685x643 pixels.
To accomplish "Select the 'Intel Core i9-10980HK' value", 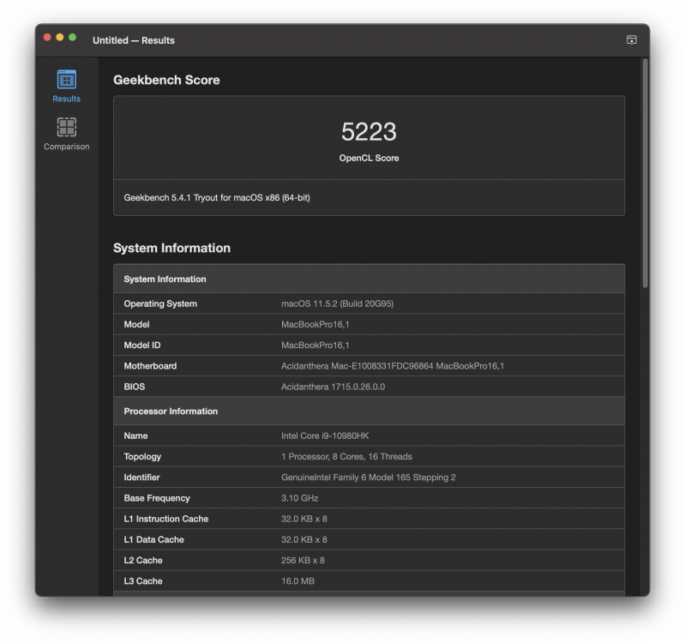I will [x=325, y=436].
